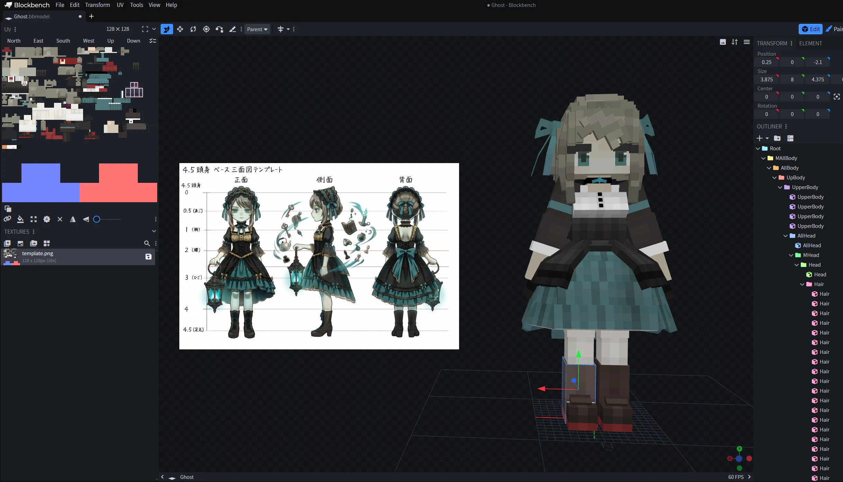Open the UV size dropdown chevron
843x482 pixels.
click(154, 29)
